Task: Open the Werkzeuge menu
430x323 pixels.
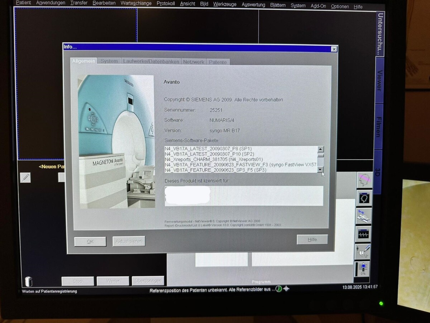Action: [225, 4]
